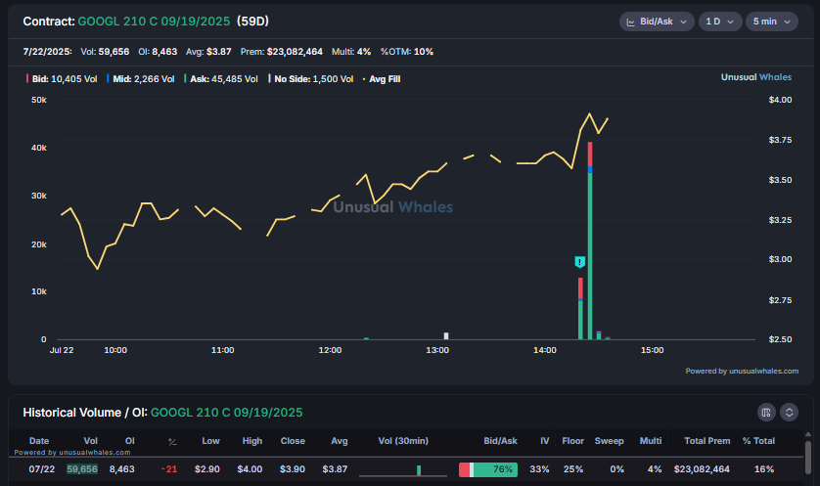Toggle the No Side volume legend entry
This screenshot has width=820, height=486.
coord(311,79)
